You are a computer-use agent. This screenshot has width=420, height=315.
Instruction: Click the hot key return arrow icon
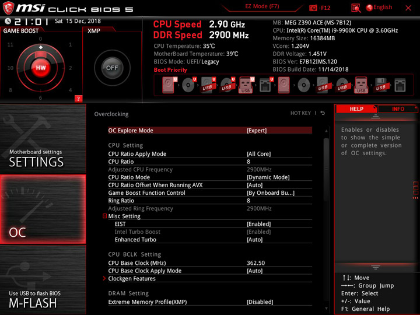click(323, 113)
